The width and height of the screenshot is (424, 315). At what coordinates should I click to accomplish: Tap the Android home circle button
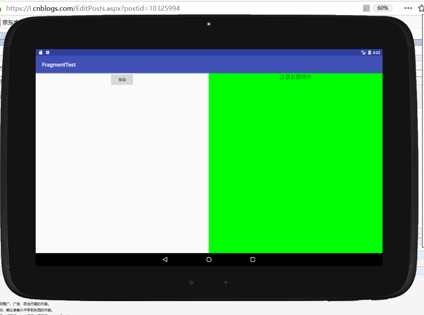(x=209, y=260)
